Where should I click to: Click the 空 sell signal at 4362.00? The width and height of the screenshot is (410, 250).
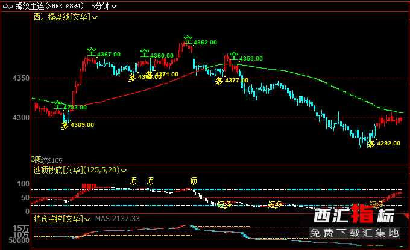point(188,40)
